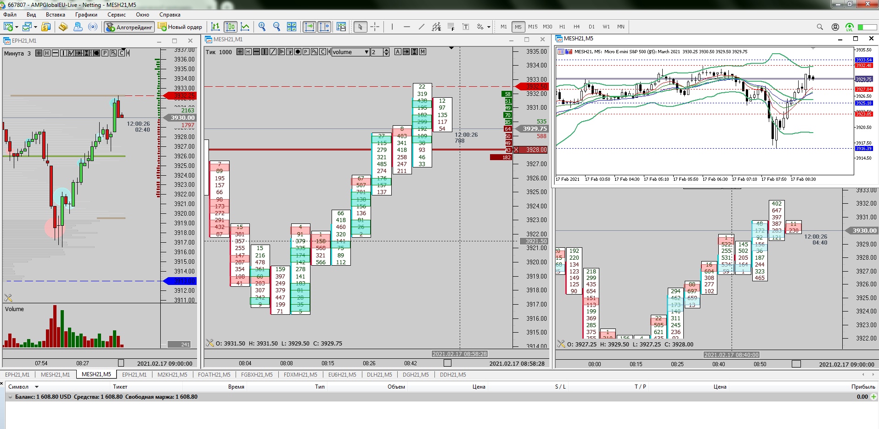This screenshot has width=879, height=429.
Task: Show next chart tabs with right arrow
Action: click(873, 374)
